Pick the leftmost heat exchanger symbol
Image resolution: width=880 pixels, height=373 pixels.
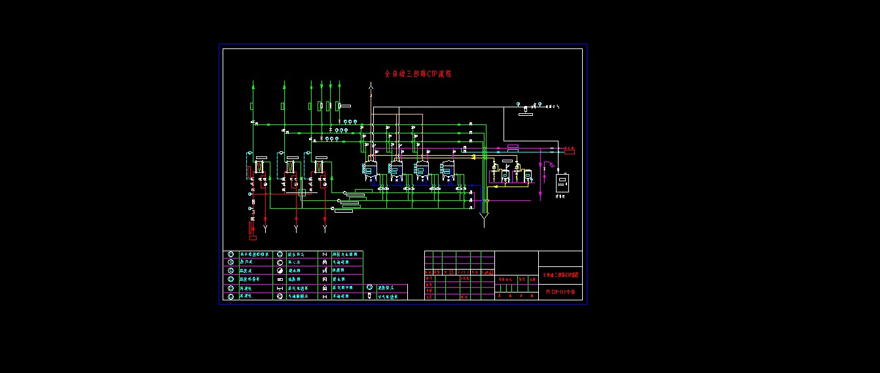[x=259, y=166]
